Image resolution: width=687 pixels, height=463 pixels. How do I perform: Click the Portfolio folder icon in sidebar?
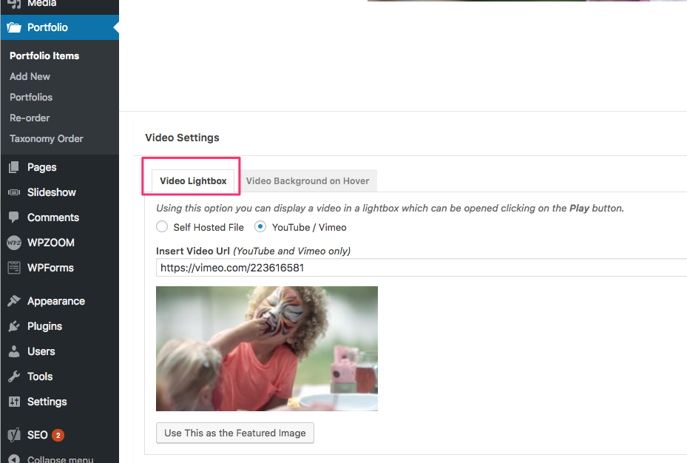click(14, 27)
